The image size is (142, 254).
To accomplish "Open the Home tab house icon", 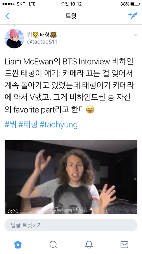I will [x=18, y=244].
